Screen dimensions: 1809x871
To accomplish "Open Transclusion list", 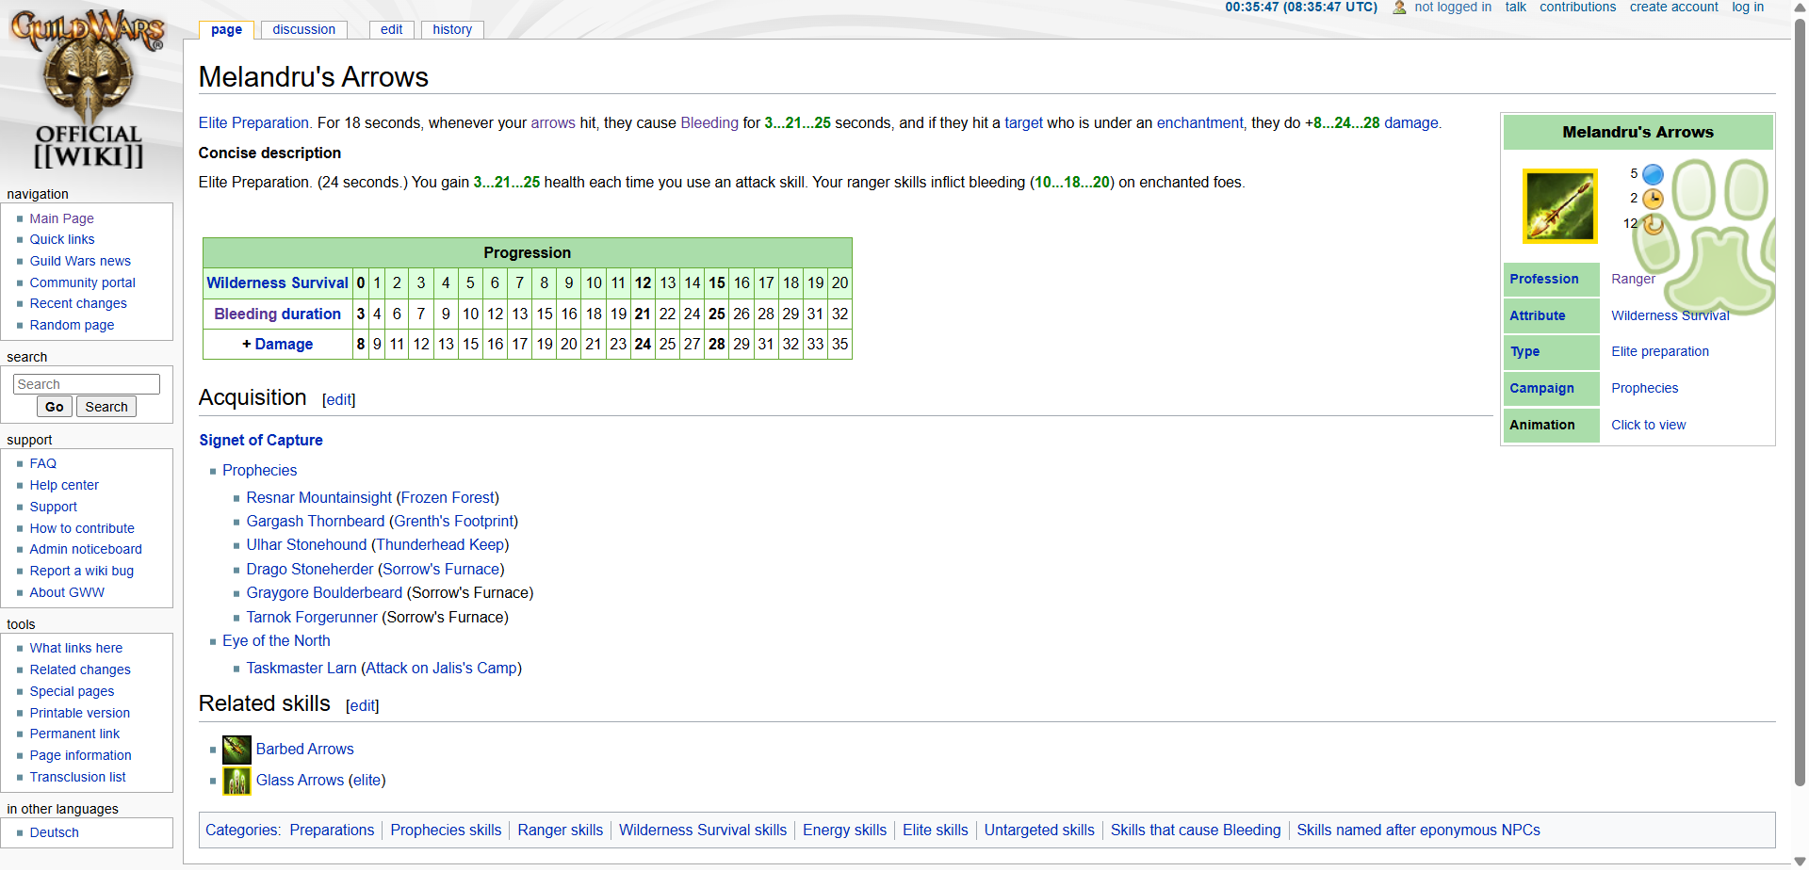I will coord(77,777).
